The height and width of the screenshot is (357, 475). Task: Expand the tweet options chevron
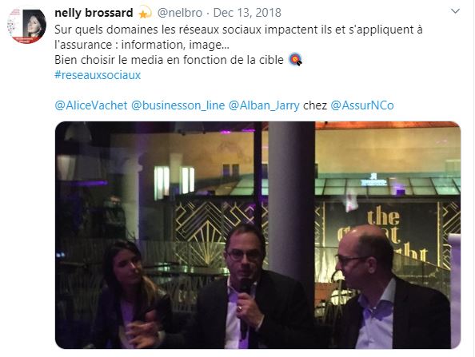(455, 11)
